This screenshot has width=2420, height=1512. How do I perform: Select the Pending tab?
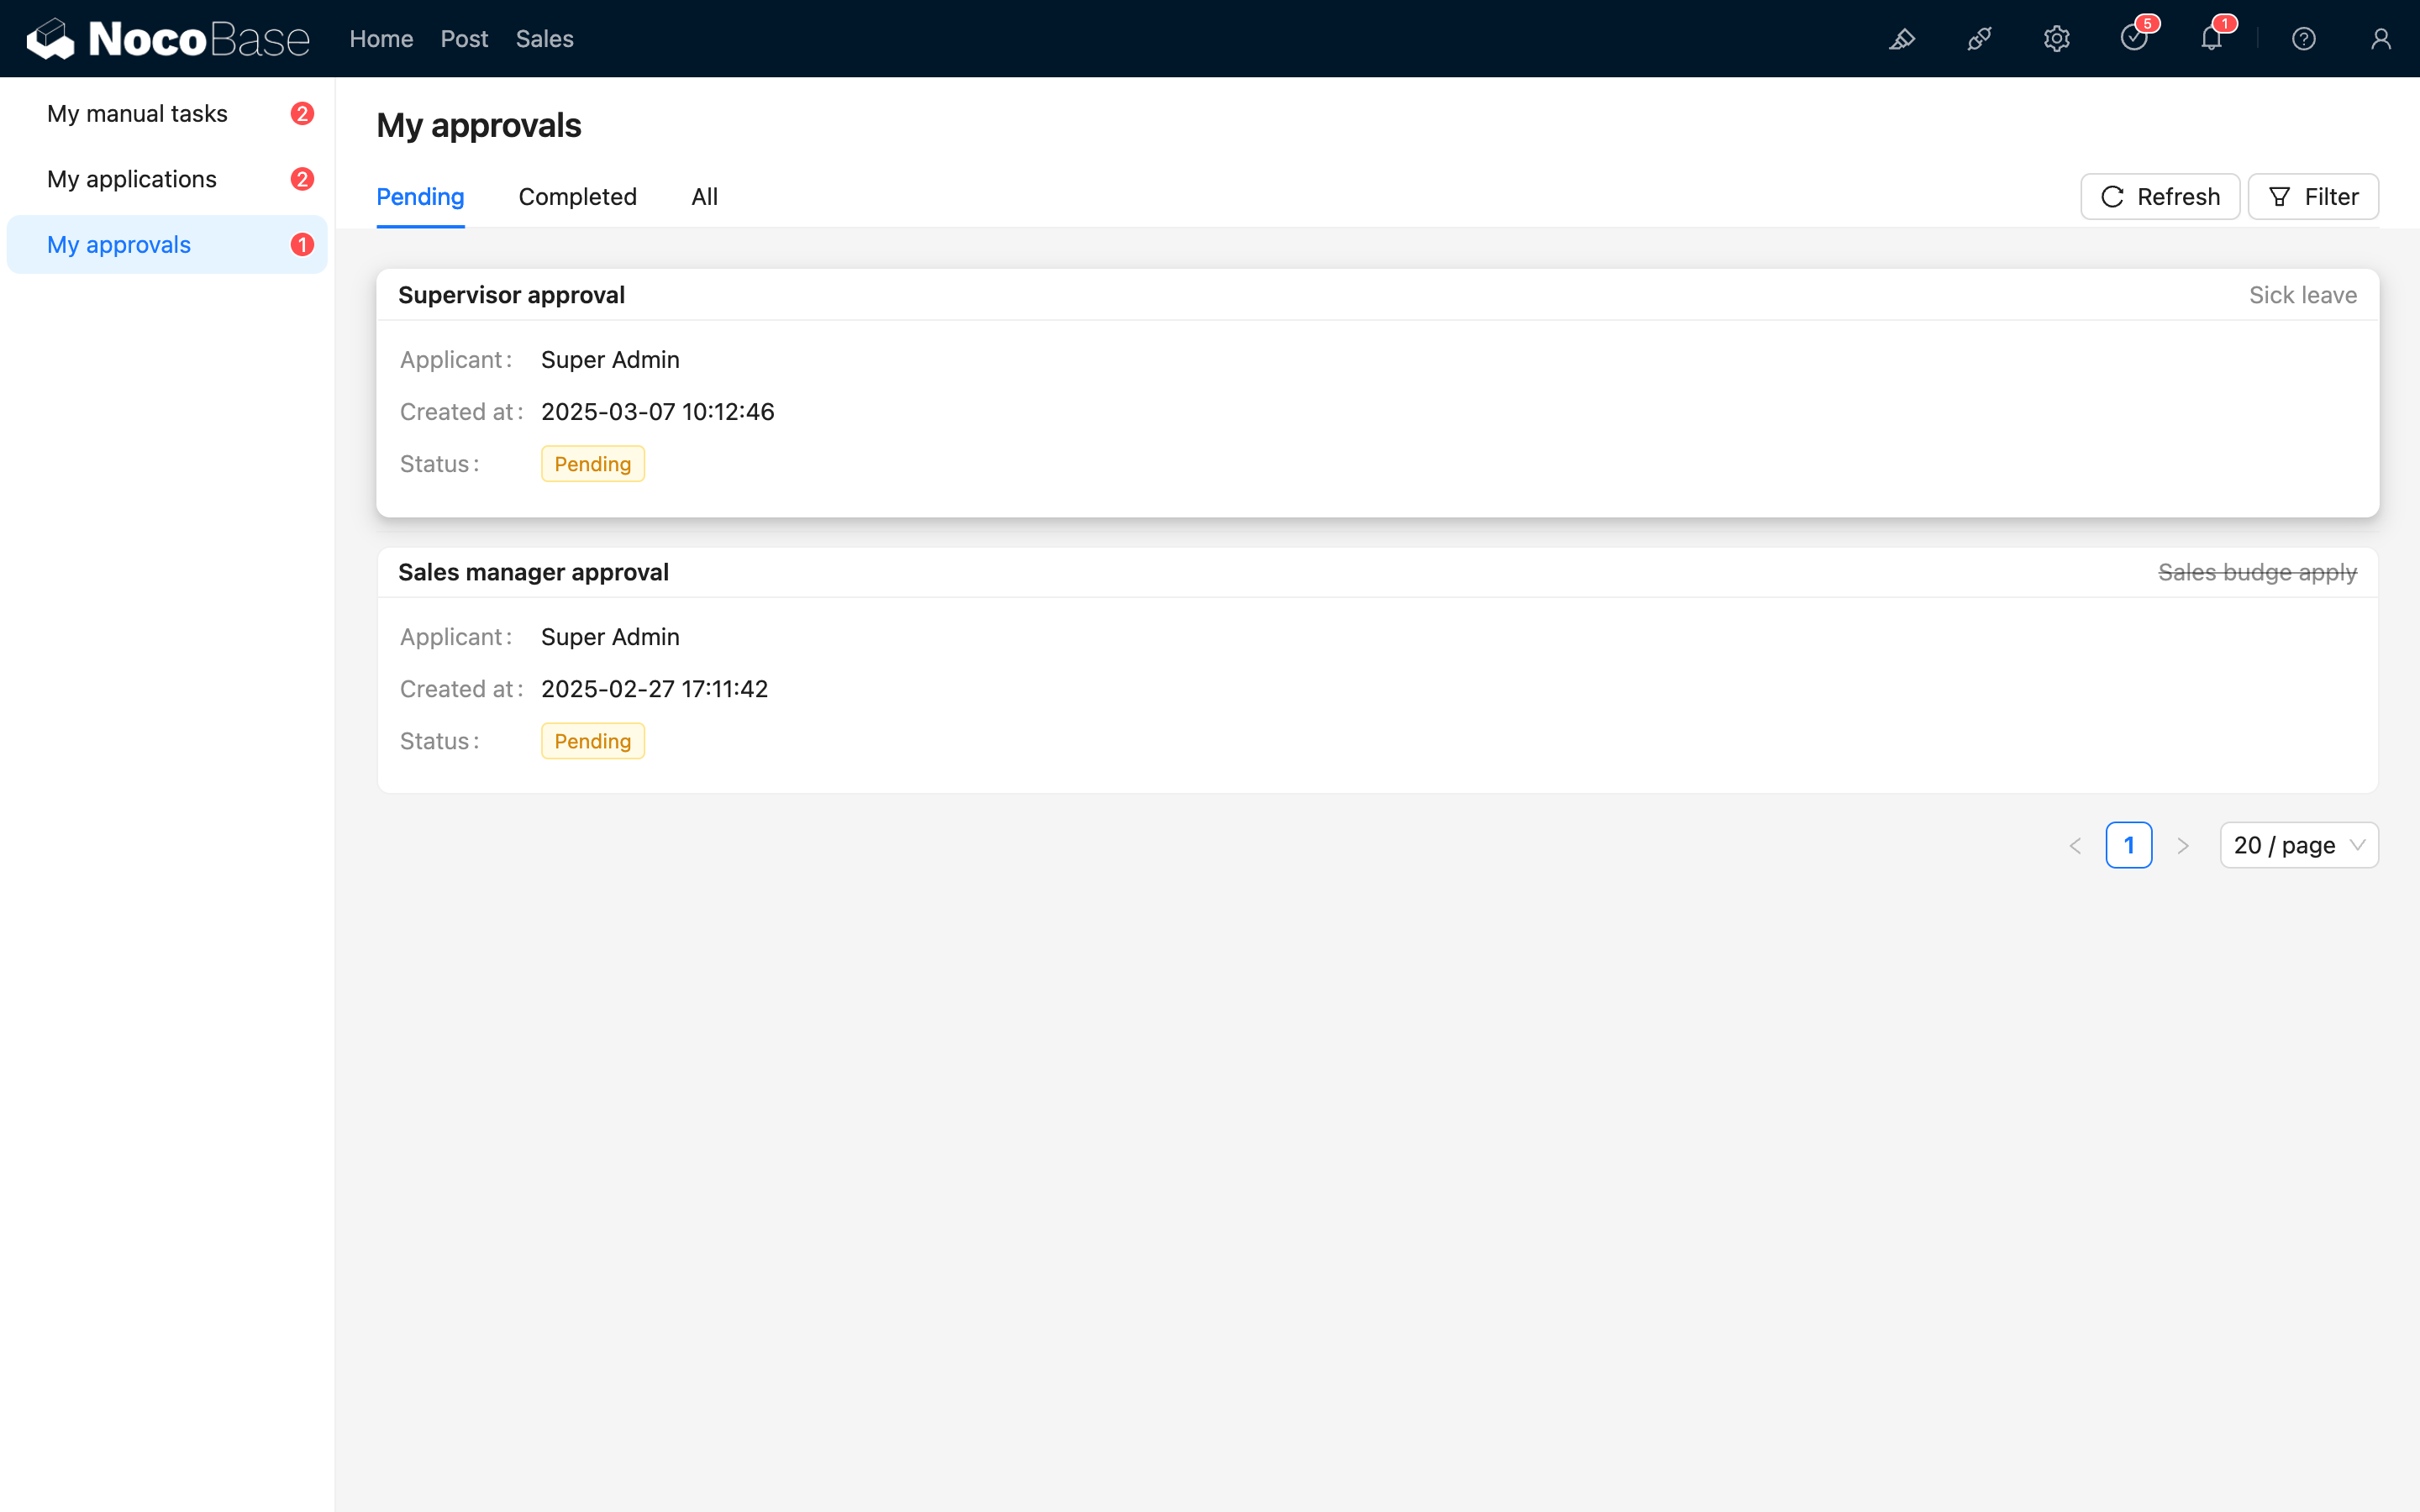[420, 197]
